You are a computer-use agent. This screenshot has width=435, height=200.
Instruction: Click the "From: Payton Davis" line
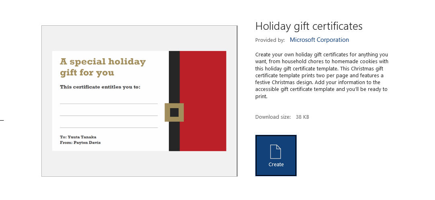point(80,142)
